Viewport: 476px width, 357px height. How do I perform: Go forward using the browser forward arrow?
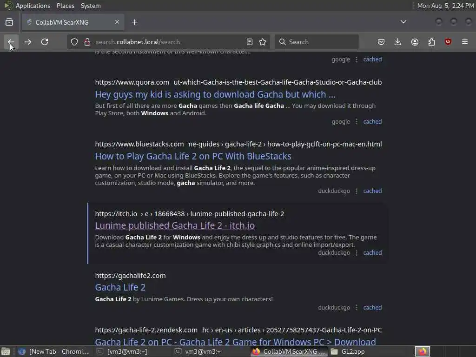coord(28,42)
